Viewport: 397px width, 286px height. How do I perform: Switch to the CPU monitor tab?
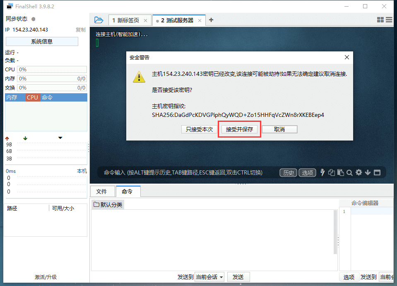32,97
